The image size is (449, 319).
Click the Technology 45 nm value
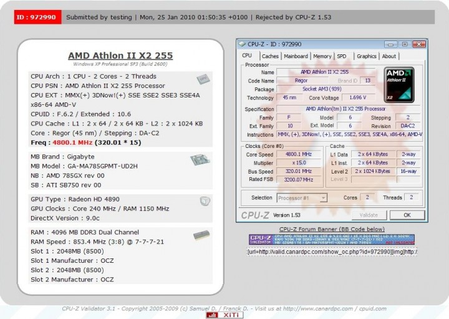[x=289, y=97]
